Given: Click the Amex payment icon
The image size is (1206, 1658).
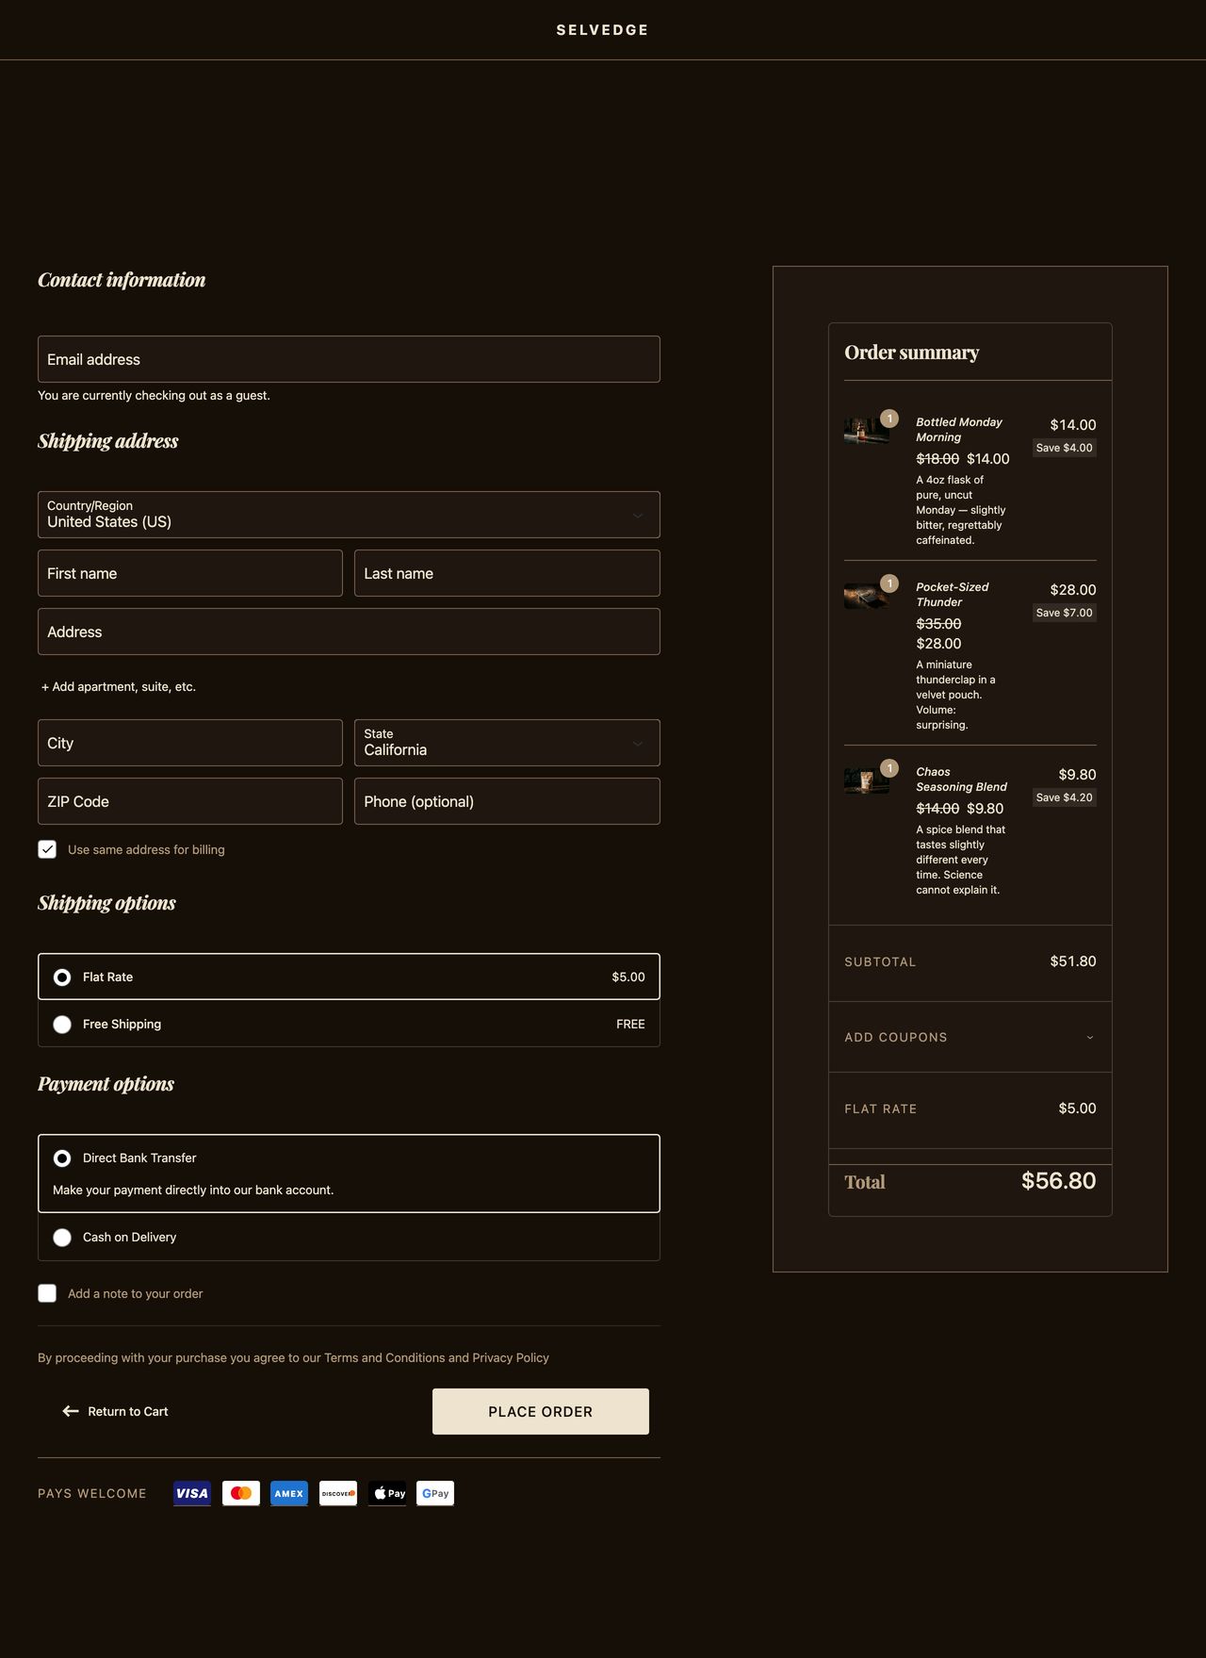Looking at the screenshot, I should pos(289,1493).
